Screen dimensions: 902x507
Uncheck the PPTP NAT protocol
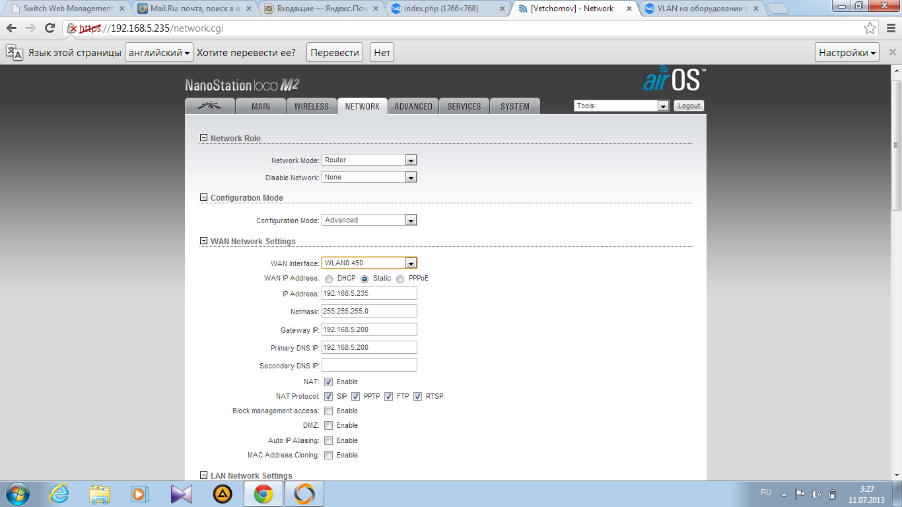pos(355,396)
